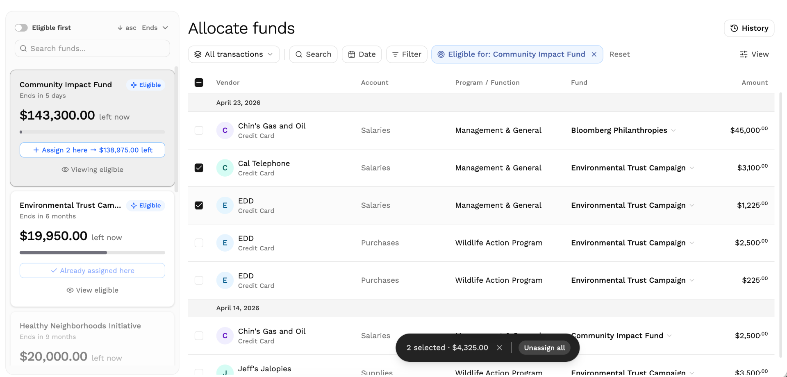Click Jeff's Jalopies vendor name

(x=265, y=369)
